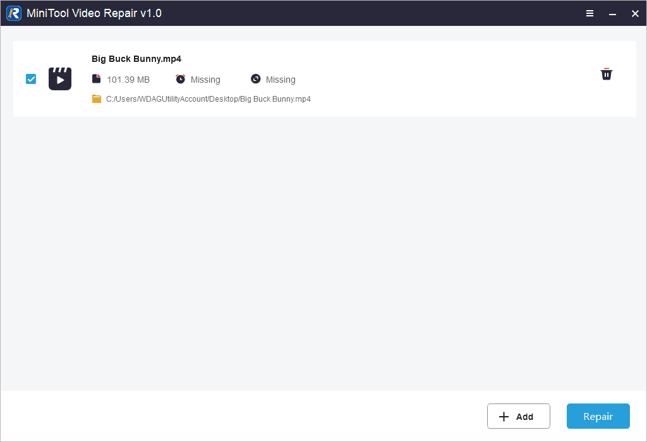Viewport: 647px width, 442px height.
Task: Open the hamburger menu in title bar
Action: point(590,14)
